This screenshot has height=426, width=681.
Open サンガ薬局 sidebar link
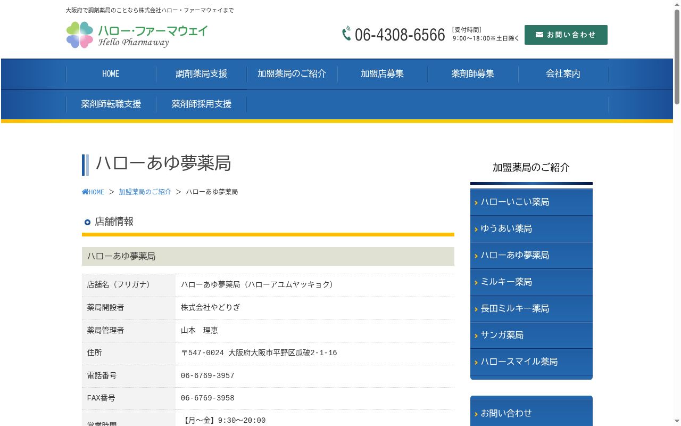pyautogui.click(x=531, y=335)
